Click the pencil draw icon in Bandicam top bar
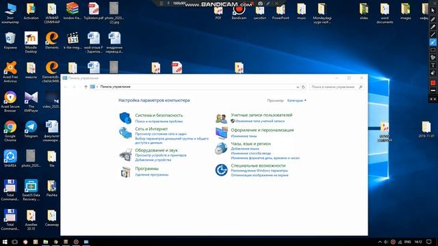438x246 pixels. (x=268, y=3)
